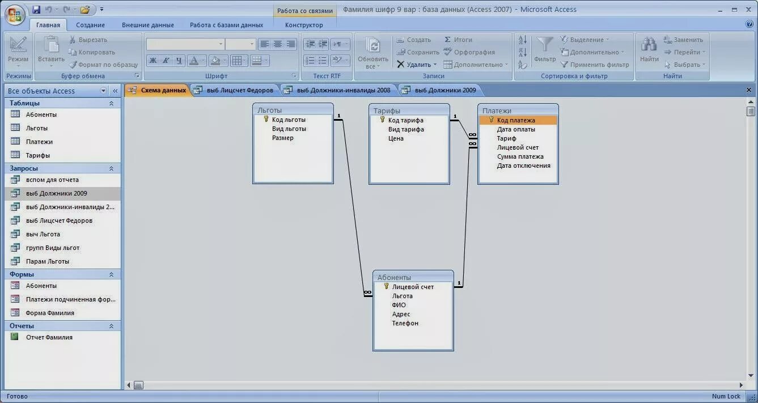Collapse Таблицы group
The height and width of the screenshot is (403, 758).
(x=111, y=103)
